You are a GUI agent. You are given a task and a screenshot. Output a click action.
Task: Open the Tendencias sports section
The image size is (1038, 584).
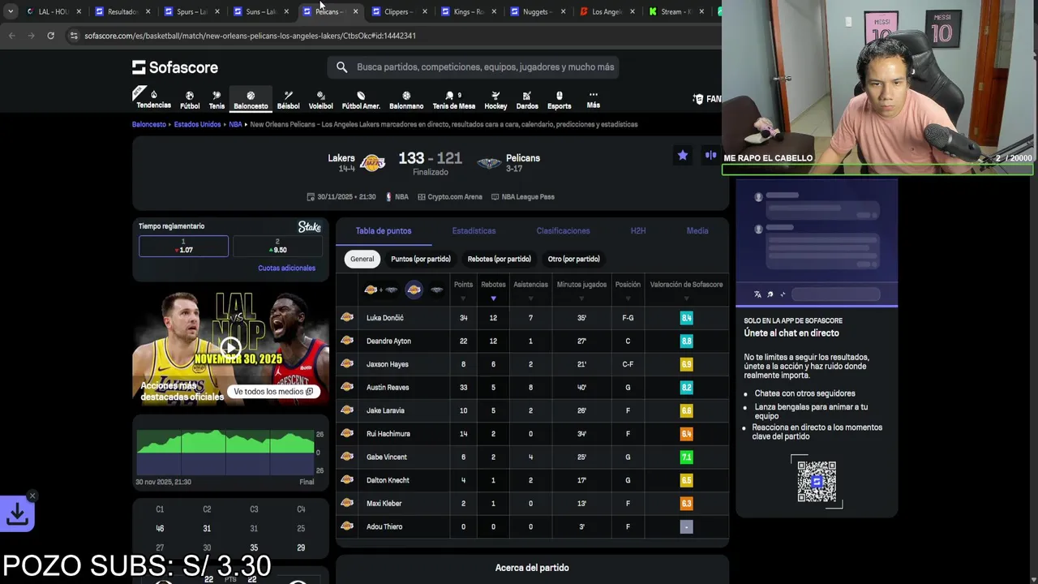point(152,99)
